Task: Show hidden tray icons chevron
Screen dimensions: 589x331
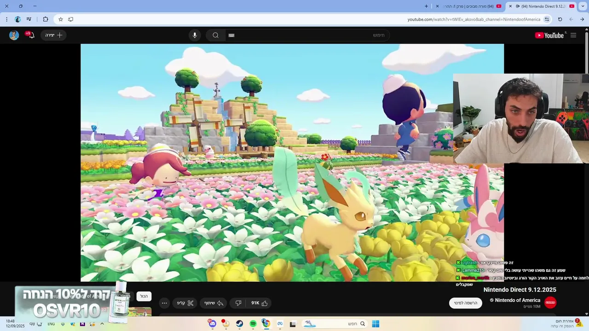Action: pos(102,324)
